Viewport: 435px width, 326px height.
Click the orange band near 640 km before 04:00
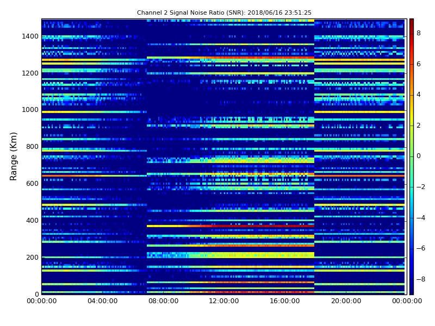pos(72,175)
